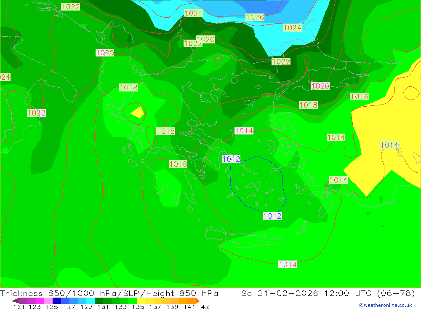
Task: Click the purple arrow at legend's low end
Action: point(15,301)
